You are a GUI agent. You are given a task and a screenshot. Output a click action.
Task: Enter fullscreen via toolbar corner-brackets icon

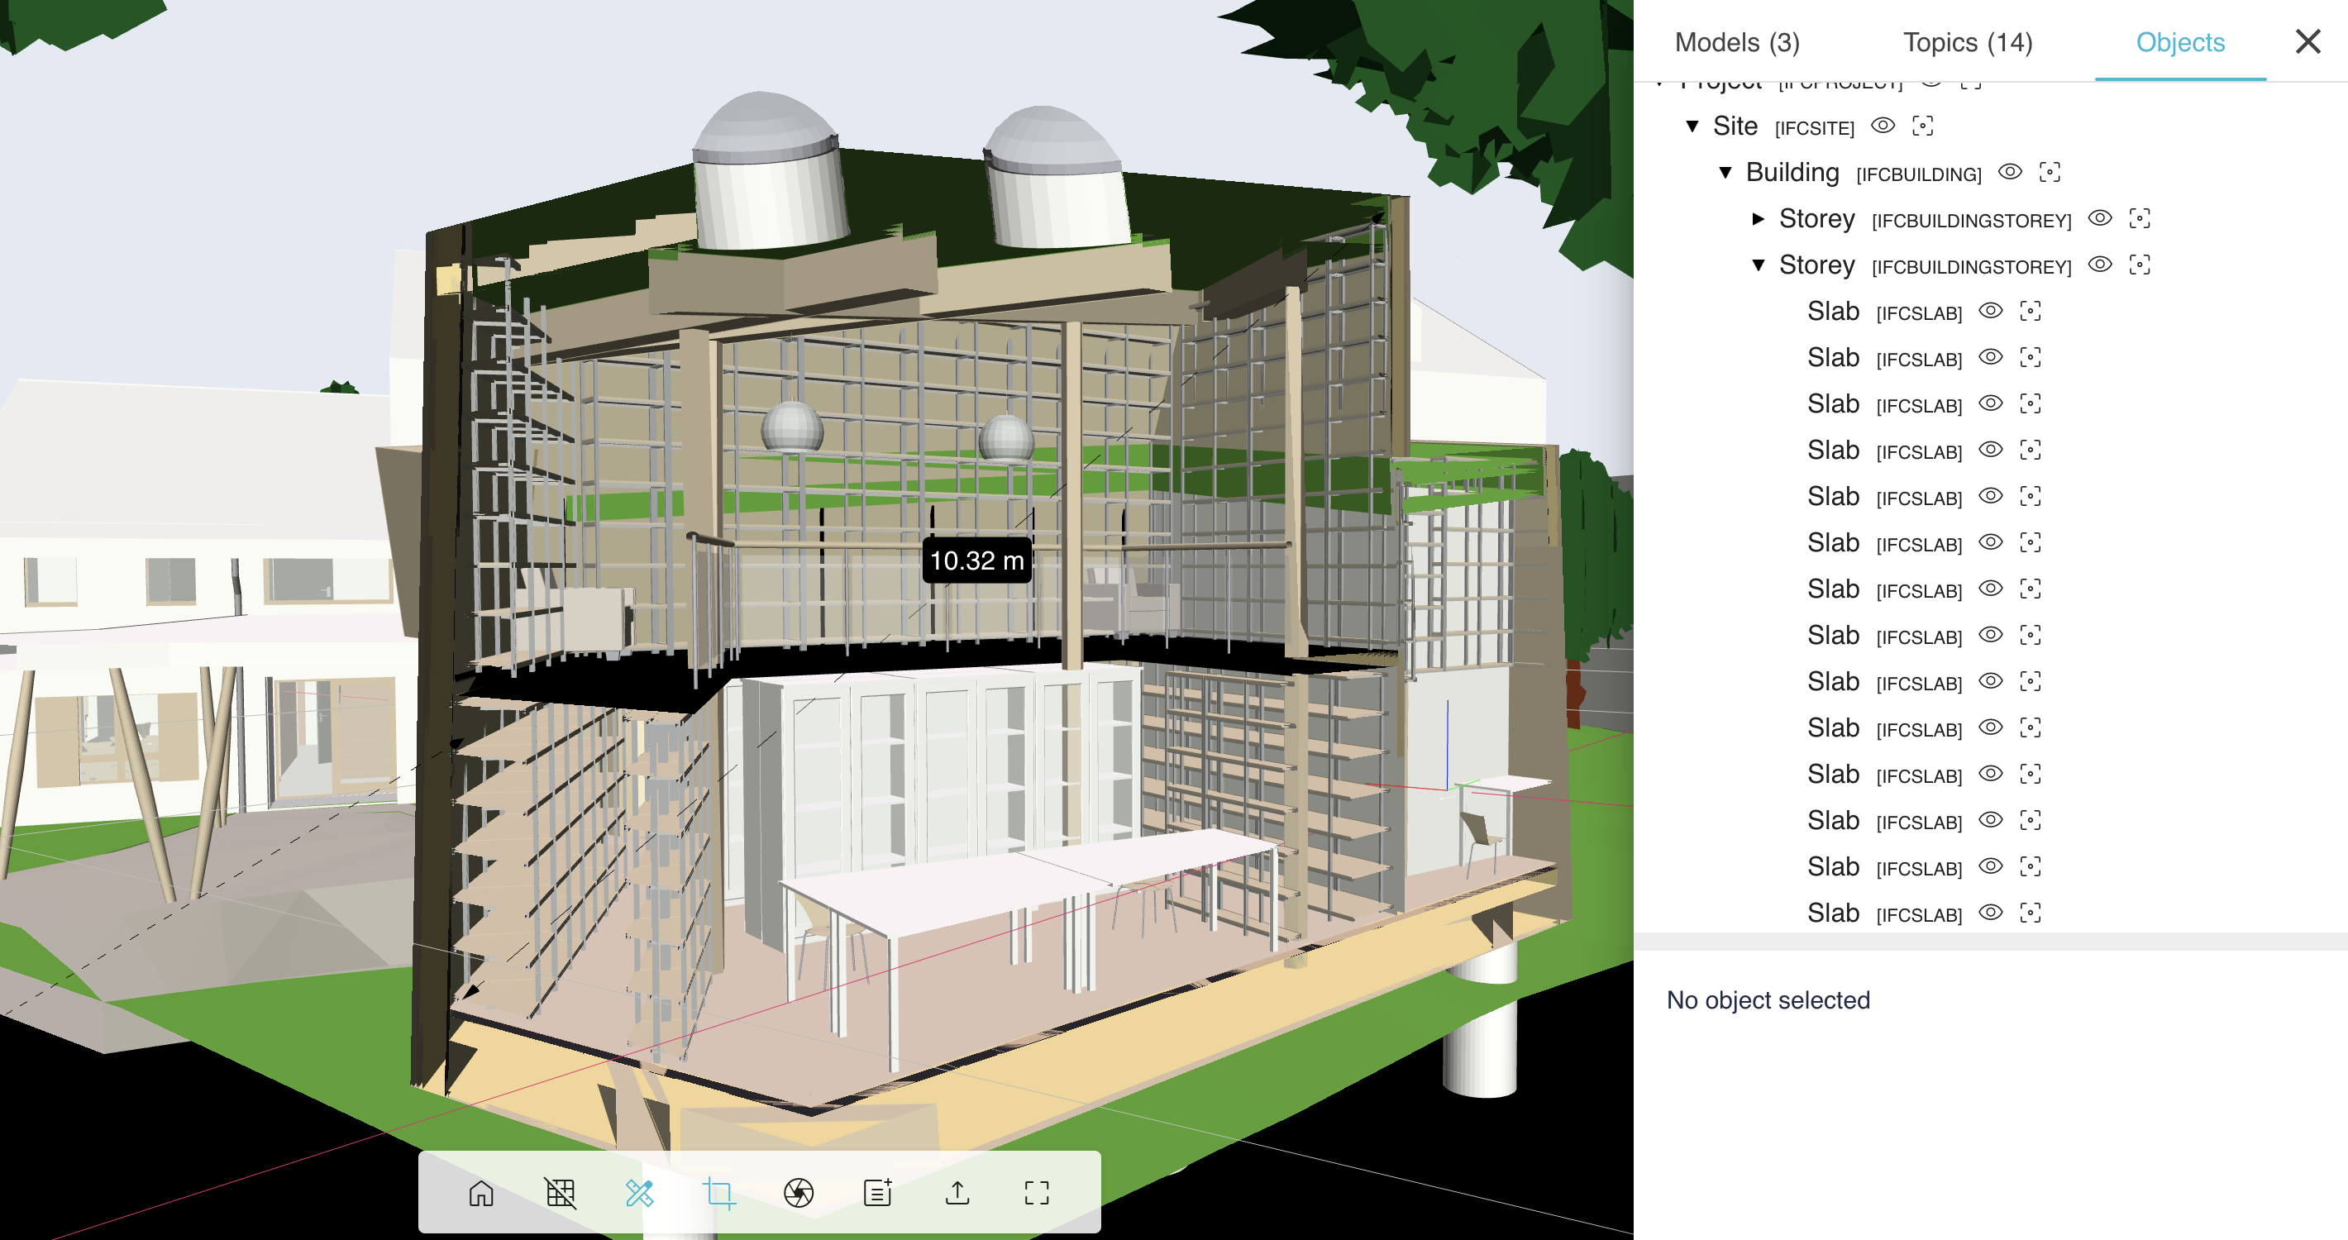tap(1037, 1193)
